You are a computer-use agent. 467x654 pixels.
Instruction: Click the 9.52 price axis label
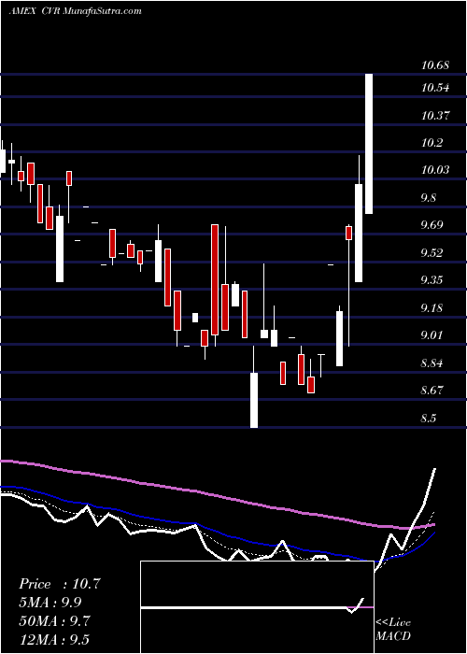coord(432,253)
